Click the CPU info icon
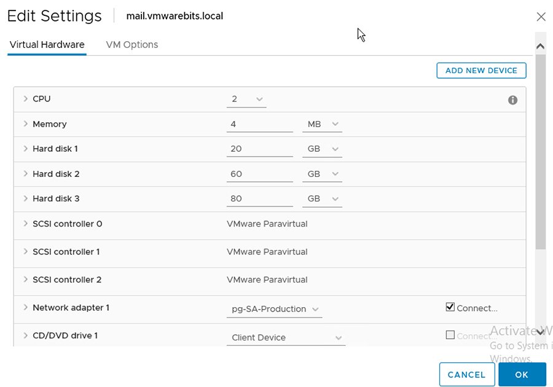 tap(512, 99)
